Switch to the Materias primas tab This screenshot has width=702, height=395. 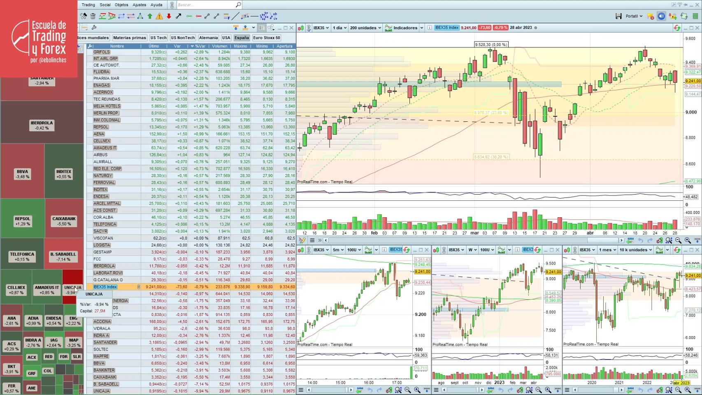click(x=130, y=37)
